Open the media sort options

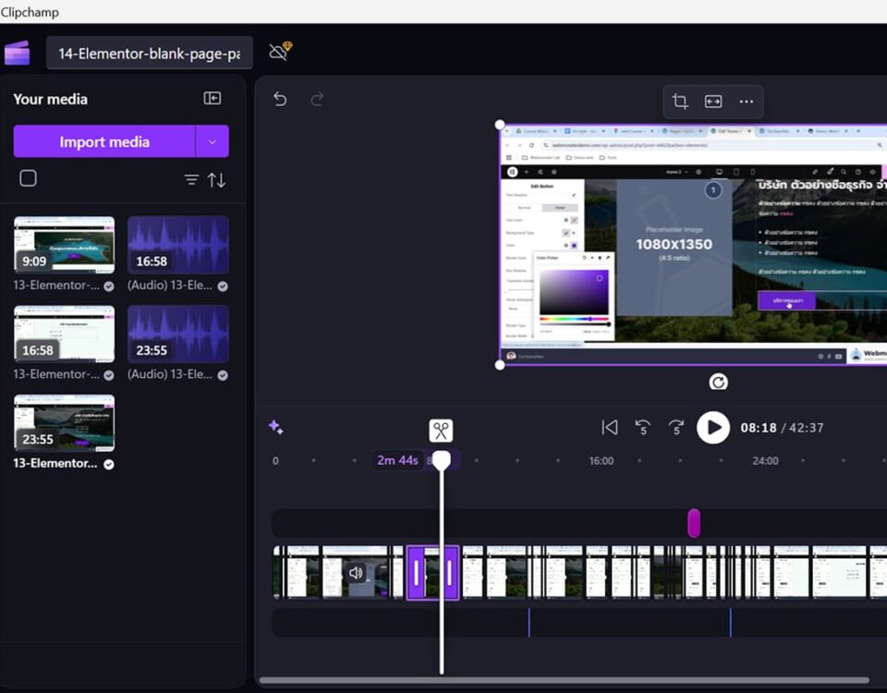tap(216, 180)
